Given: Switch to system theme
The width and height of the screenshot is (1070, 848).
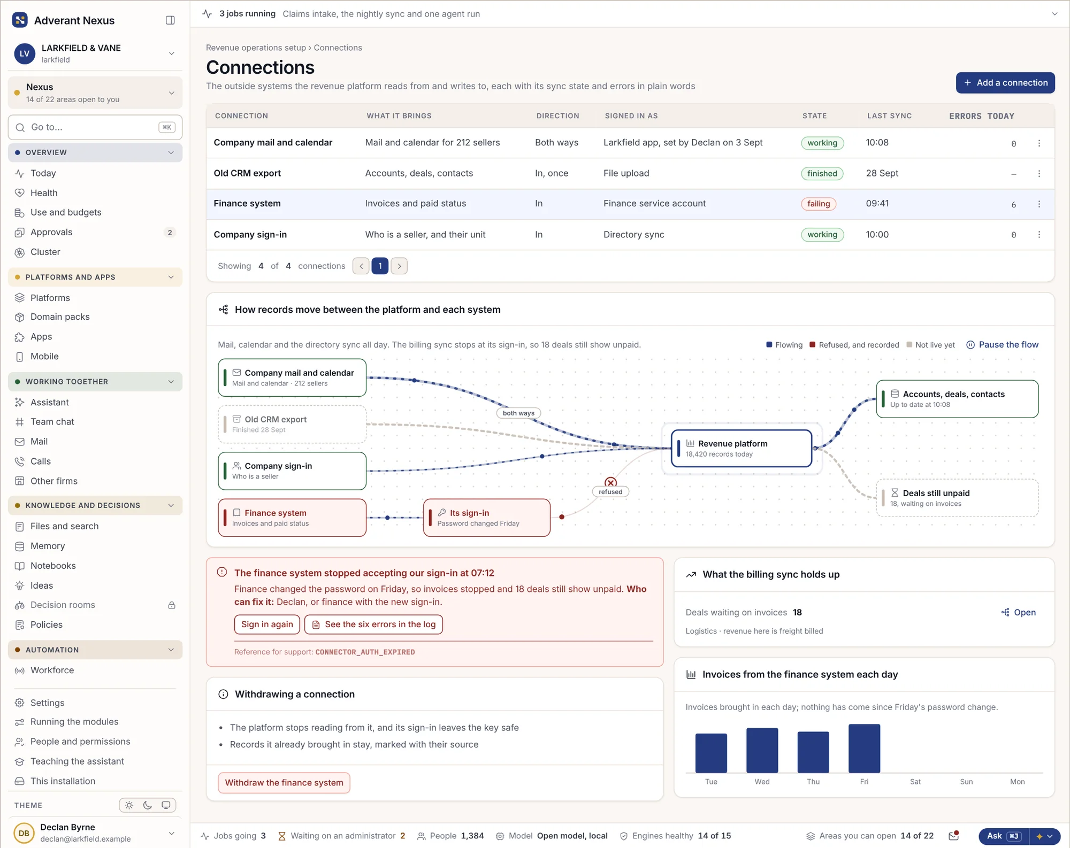Looking at the screenshot, I should coord(166,805).
